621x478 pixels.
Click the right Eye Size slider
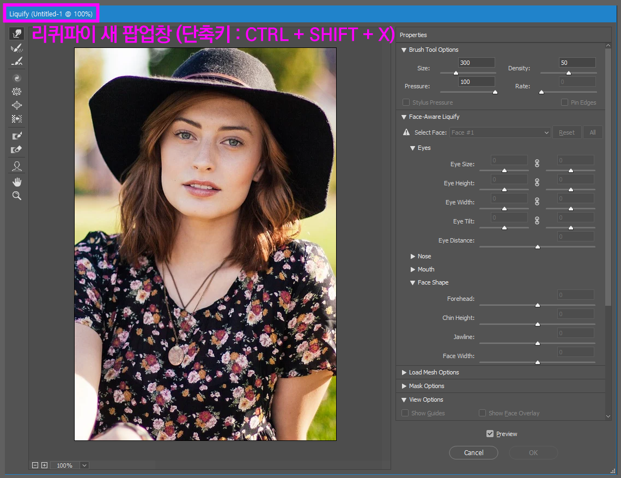(570, 171)
